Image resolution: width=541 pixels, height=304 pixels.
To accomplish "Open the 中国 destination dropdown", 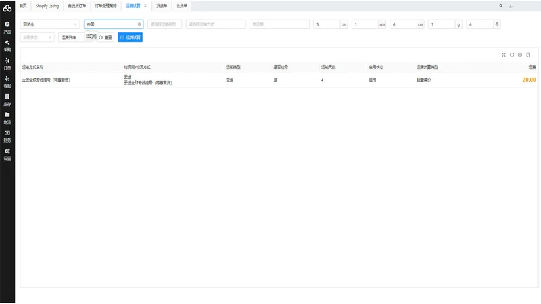I will coord(114,24).
